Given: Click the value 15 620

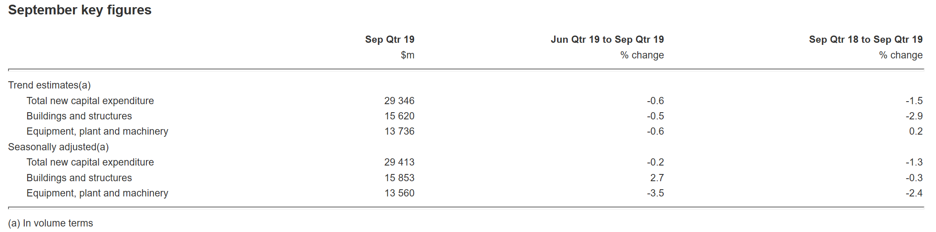Looking at the screenshot, I should 399,116.
